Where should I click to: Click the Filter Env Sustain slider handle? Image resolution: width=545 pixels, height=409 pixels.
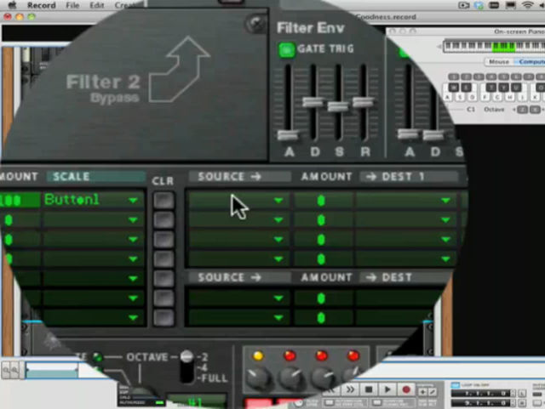pos(338,106)
